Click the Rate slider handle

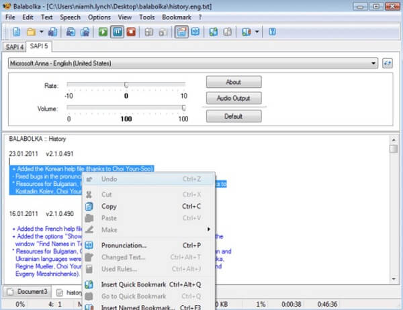pos(126,85)
